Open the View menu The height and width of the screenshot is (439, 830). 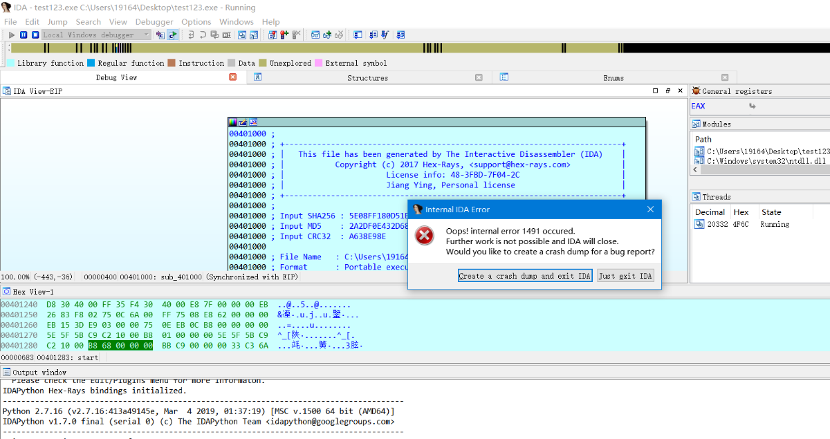click(118, 21)
